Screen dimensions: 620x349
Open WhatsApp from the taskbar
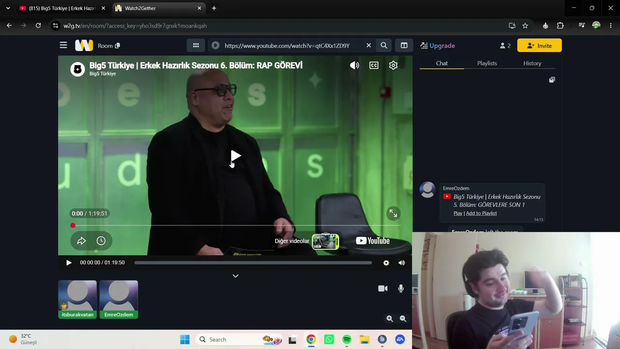tap(329, 340)
